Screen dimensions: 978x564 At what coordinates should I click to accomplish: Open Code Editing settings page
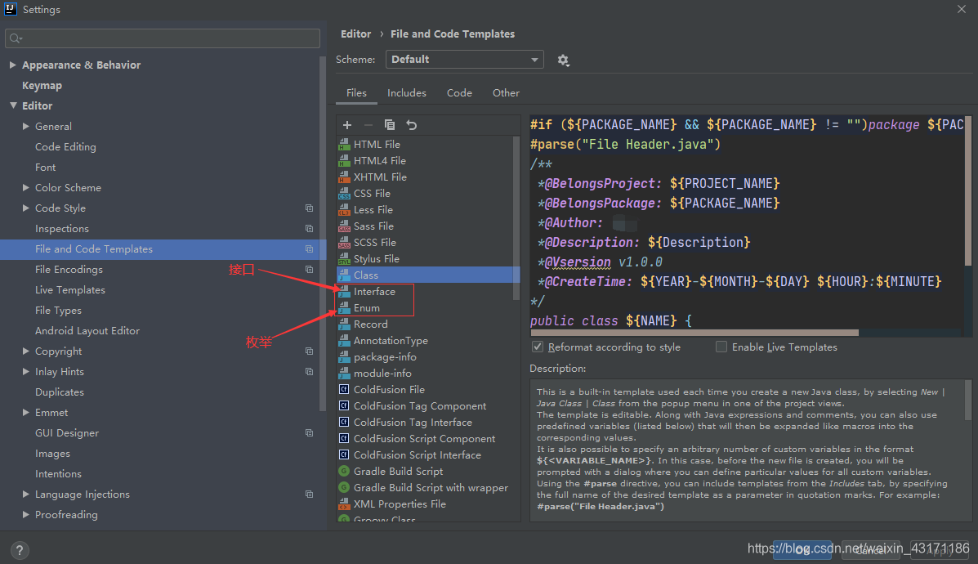coord(65,146)
